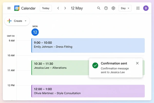Click the green checkmark confirmation icon
This screenshot has width=154, height=103.
[x=95, y=65]
